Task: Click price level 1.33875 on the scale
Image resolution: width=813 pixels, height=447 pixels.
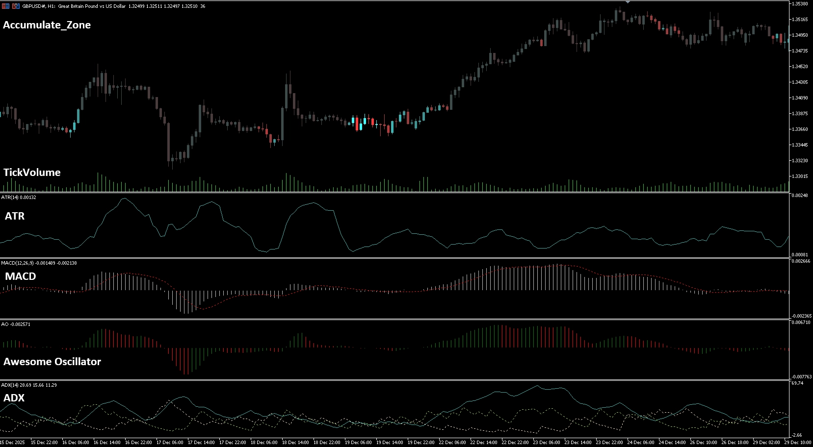Action: pos(800,114)
